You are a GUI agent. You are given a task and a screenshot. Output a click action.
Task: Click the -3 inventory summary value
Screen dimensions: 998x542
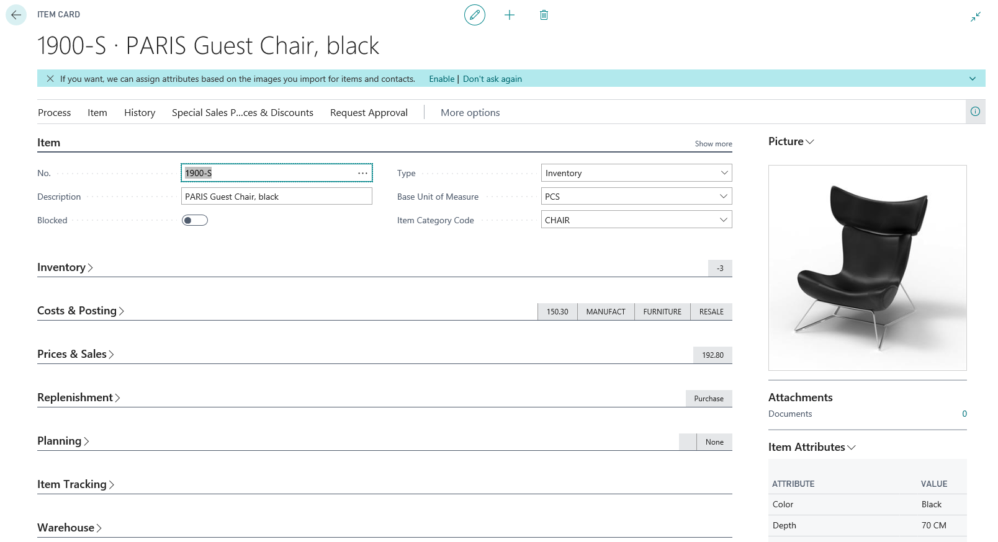coord(720,269)
